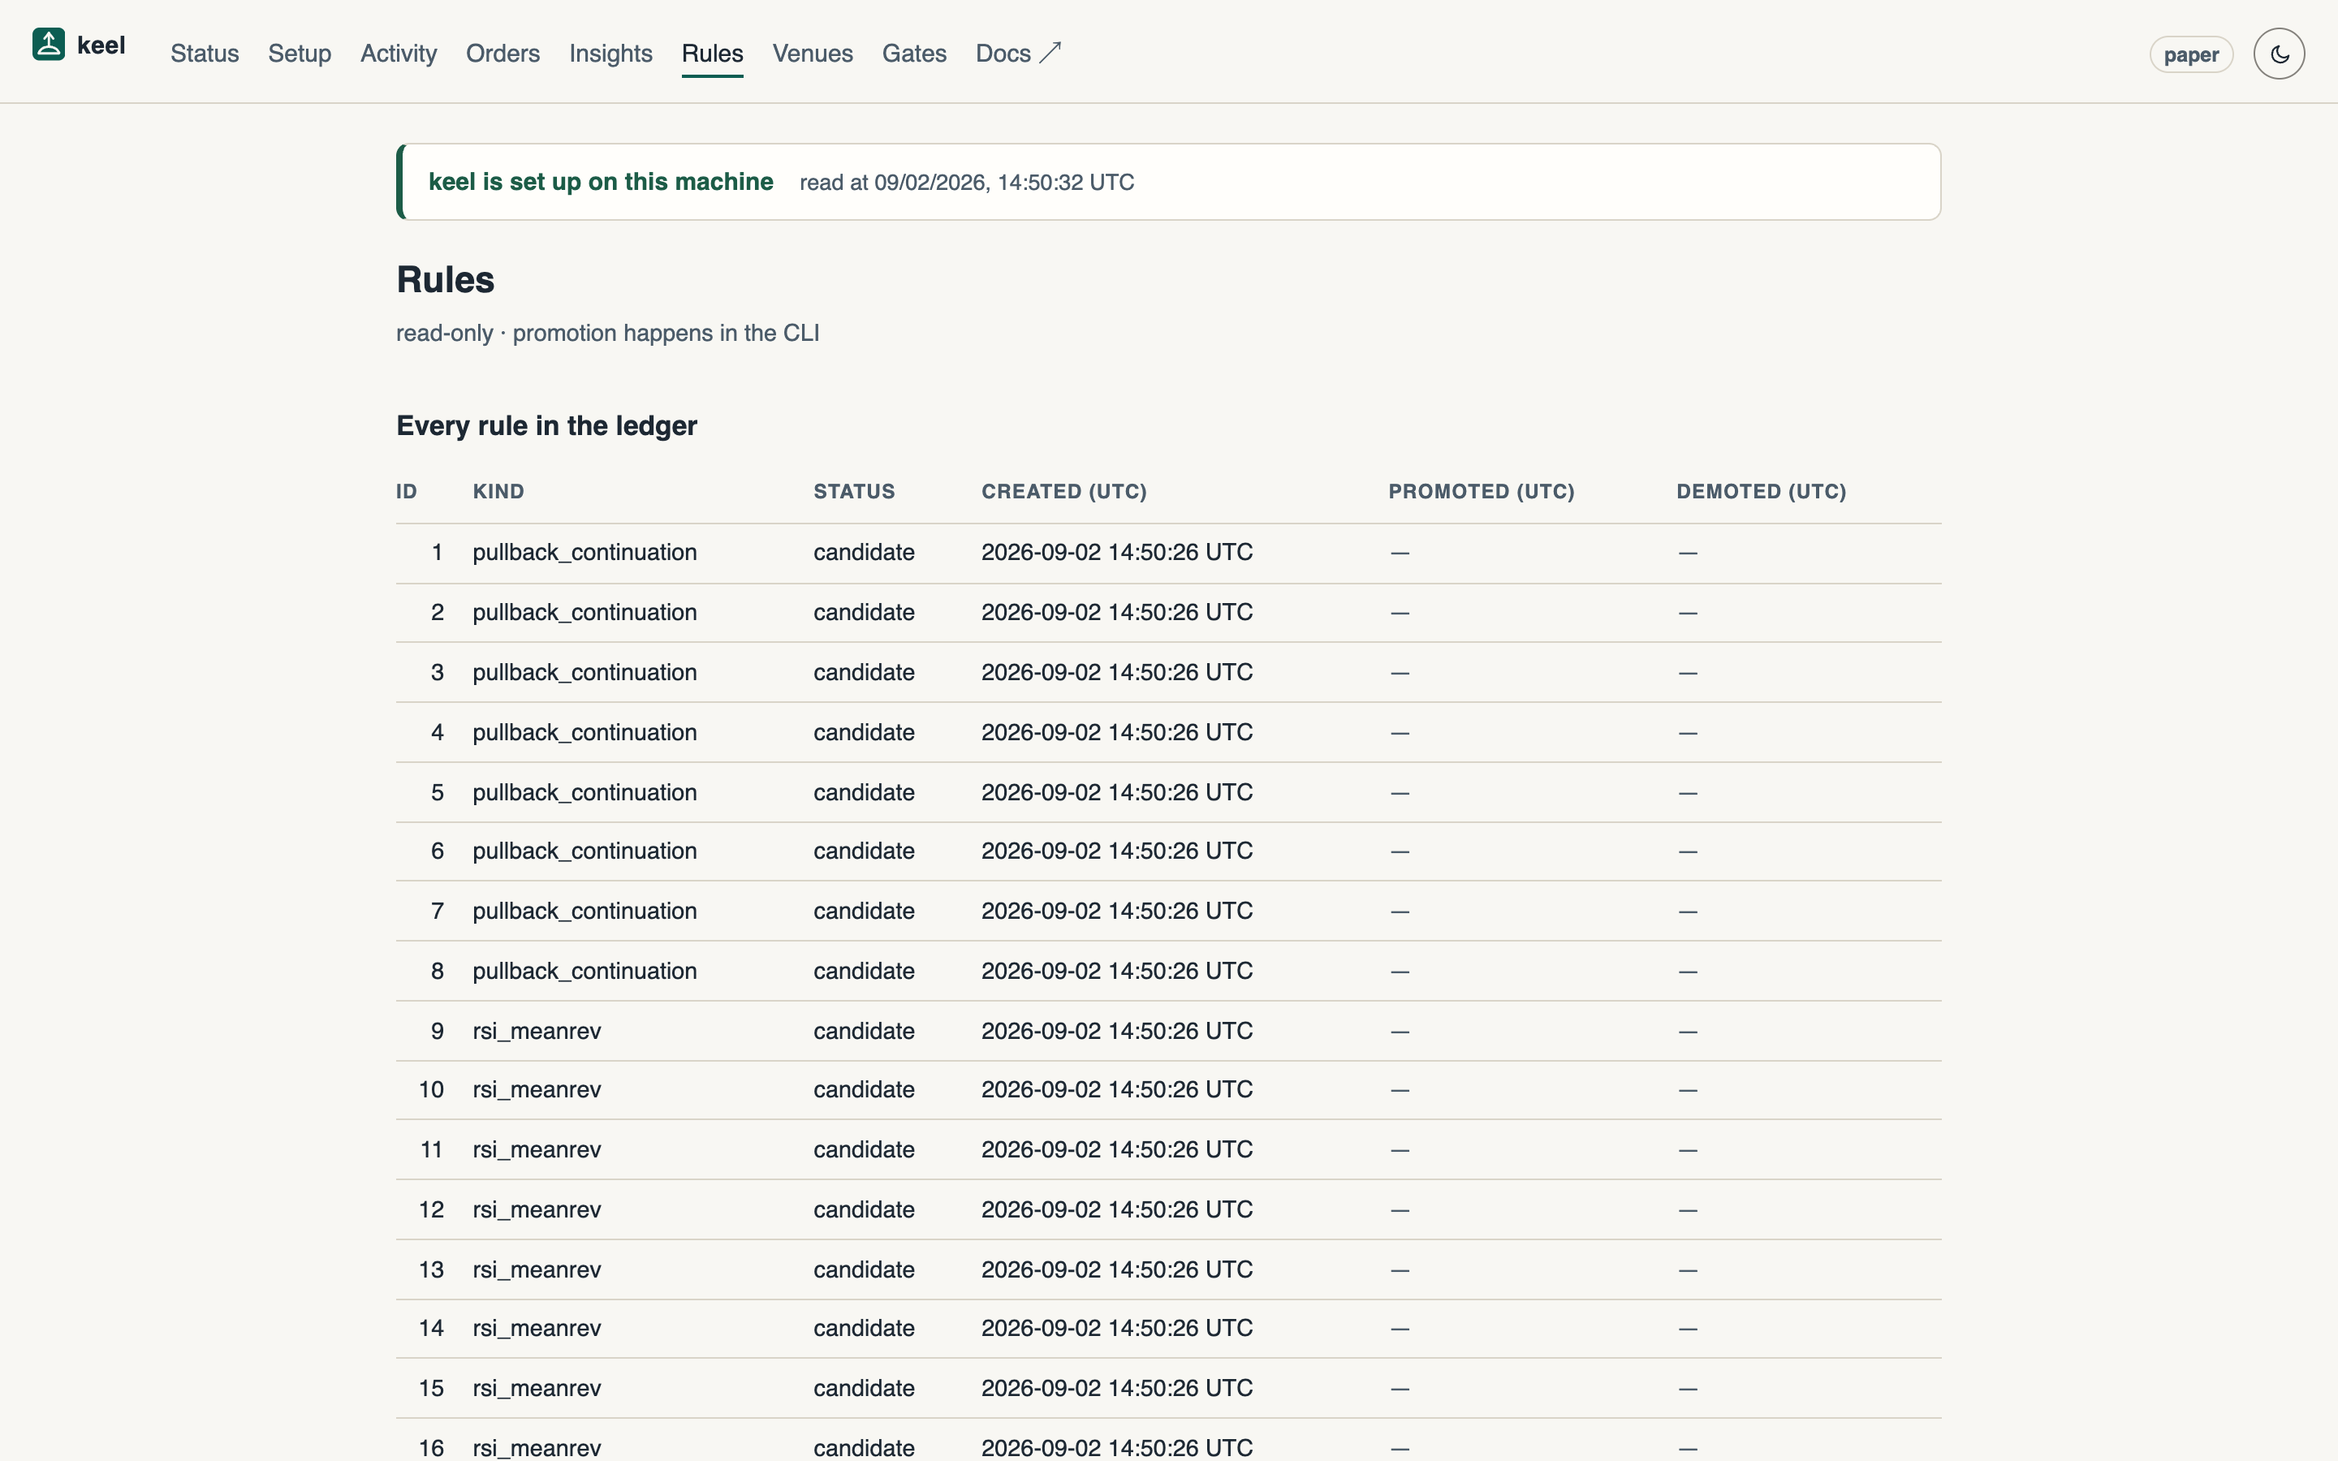
Task: Click the paper mode badge
Action: [2190, 55]
